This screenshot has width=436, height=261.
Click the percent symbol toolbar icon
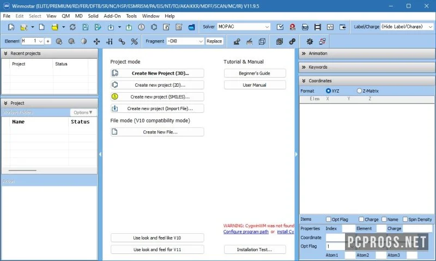[x=134, y=41]
